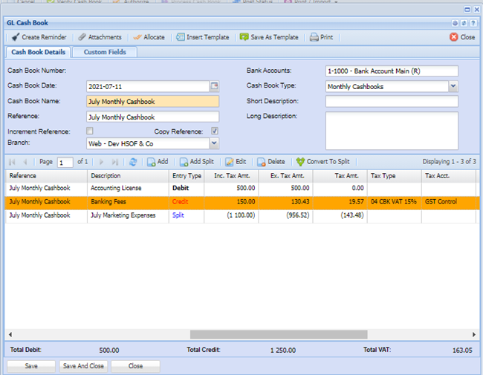Open the Cash Book Date calendar picker

(215, 86)
